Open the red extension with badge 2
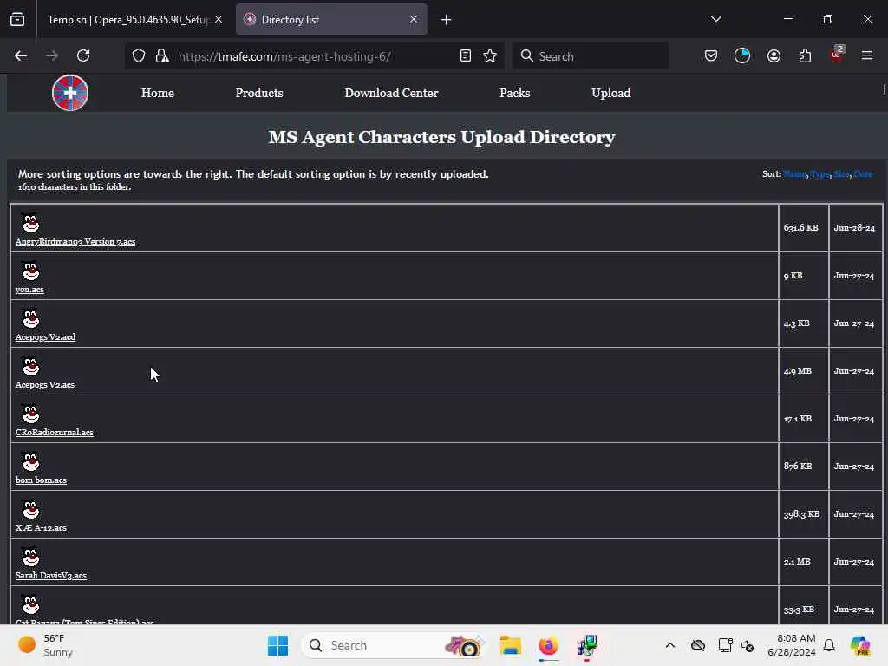 837,55
